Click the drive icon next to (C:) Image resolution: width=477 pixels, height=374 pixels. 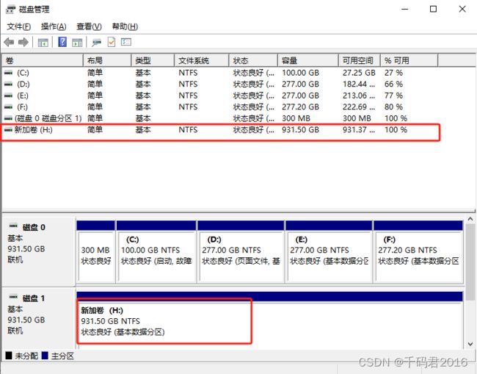click(x=9, y=73)
